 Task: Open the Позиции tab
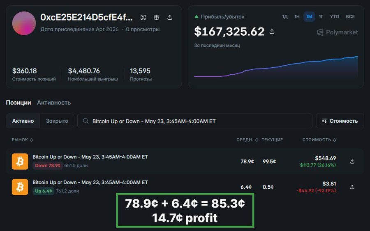coord(18,103)
